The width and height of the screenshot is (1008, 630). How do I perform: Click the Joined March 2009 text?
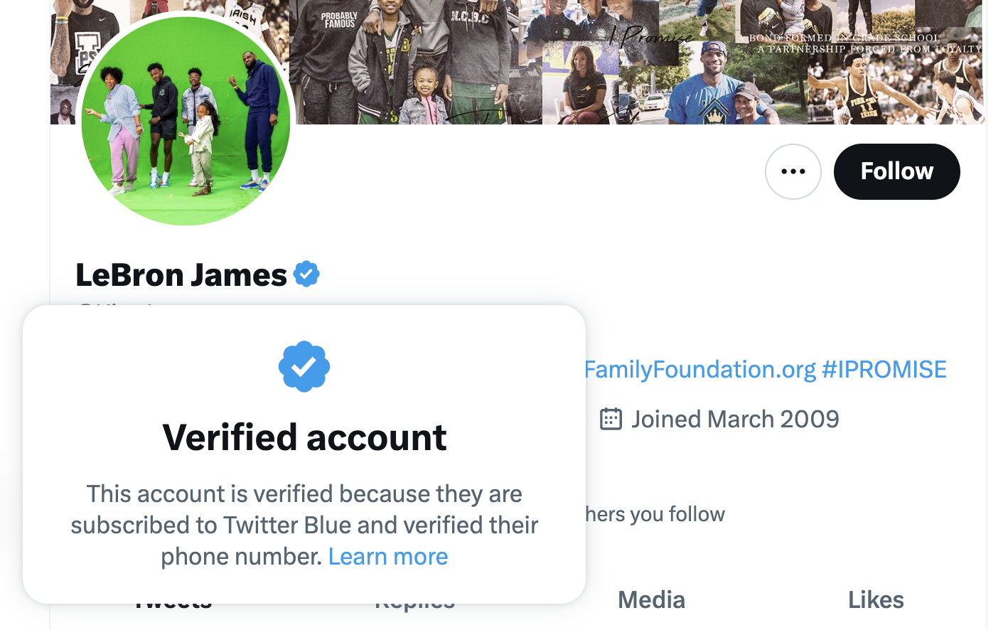[x=735, y=420]
